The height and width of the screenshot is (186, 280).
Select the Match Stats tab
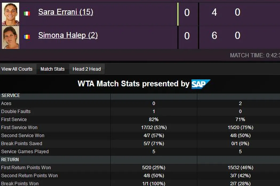coord(53,69)
